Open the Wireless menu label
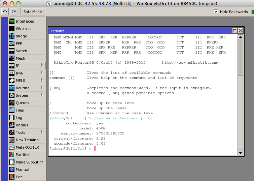 pyautogui.click(x=23, y=29)
